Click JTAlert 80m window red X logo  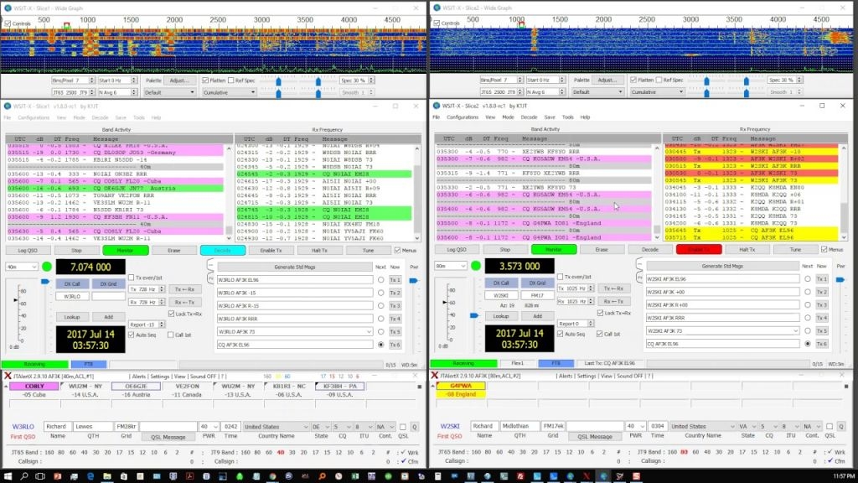coord(435,376)
